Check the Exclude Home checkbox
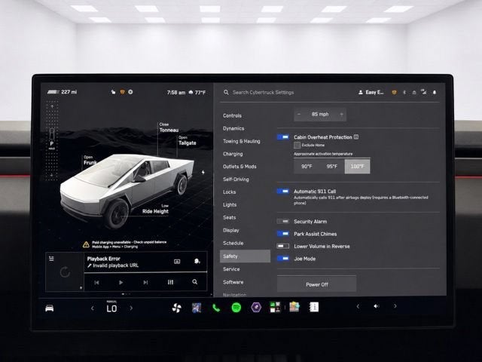The height and width of the screenshot is (362, 482). [297, 145]
